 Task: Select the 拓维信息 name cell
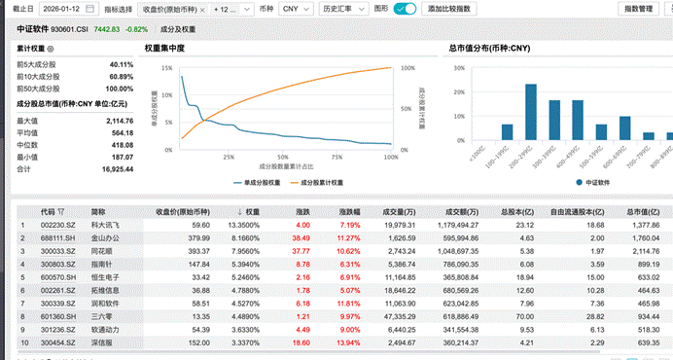[105, 290]
